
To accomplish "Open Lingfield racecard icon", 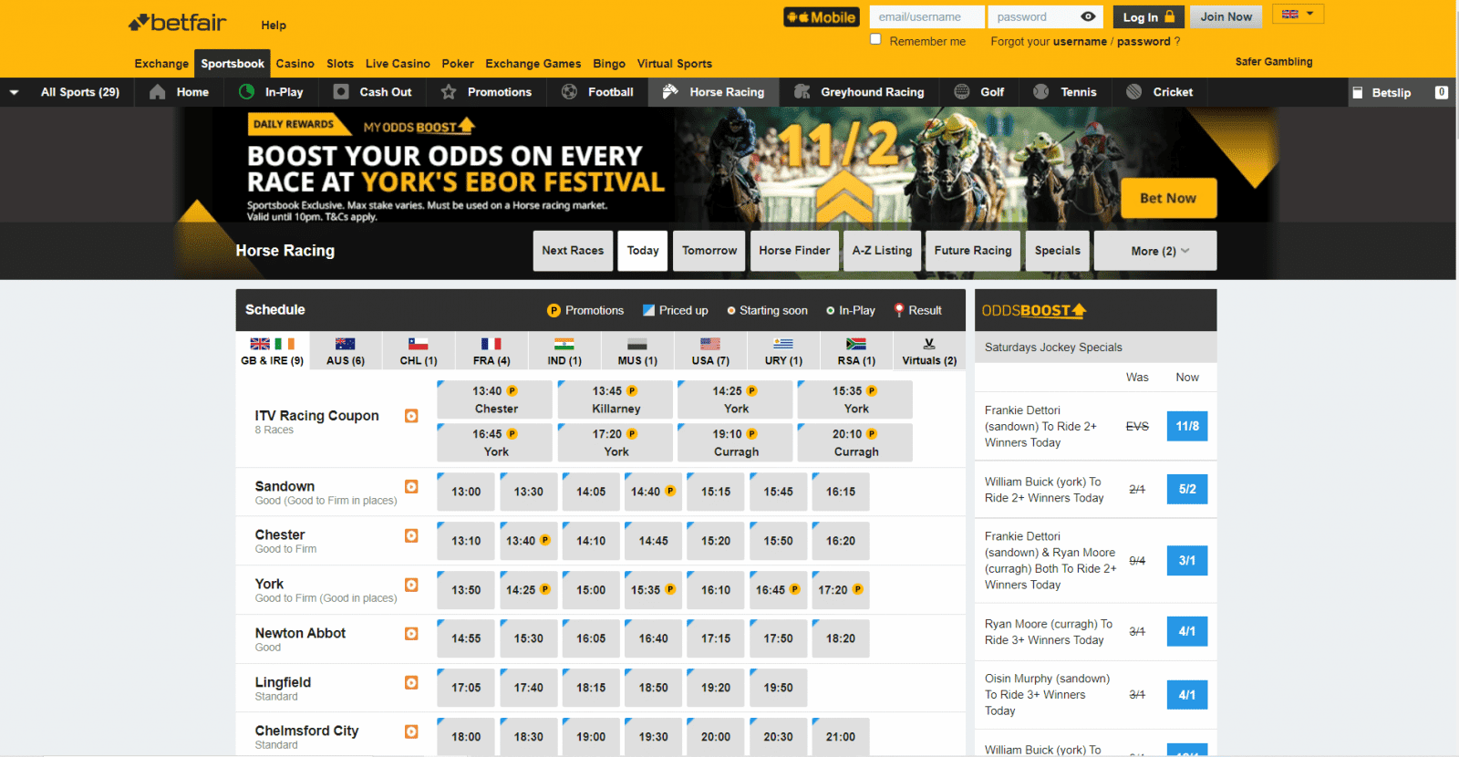I will point(411,683).
